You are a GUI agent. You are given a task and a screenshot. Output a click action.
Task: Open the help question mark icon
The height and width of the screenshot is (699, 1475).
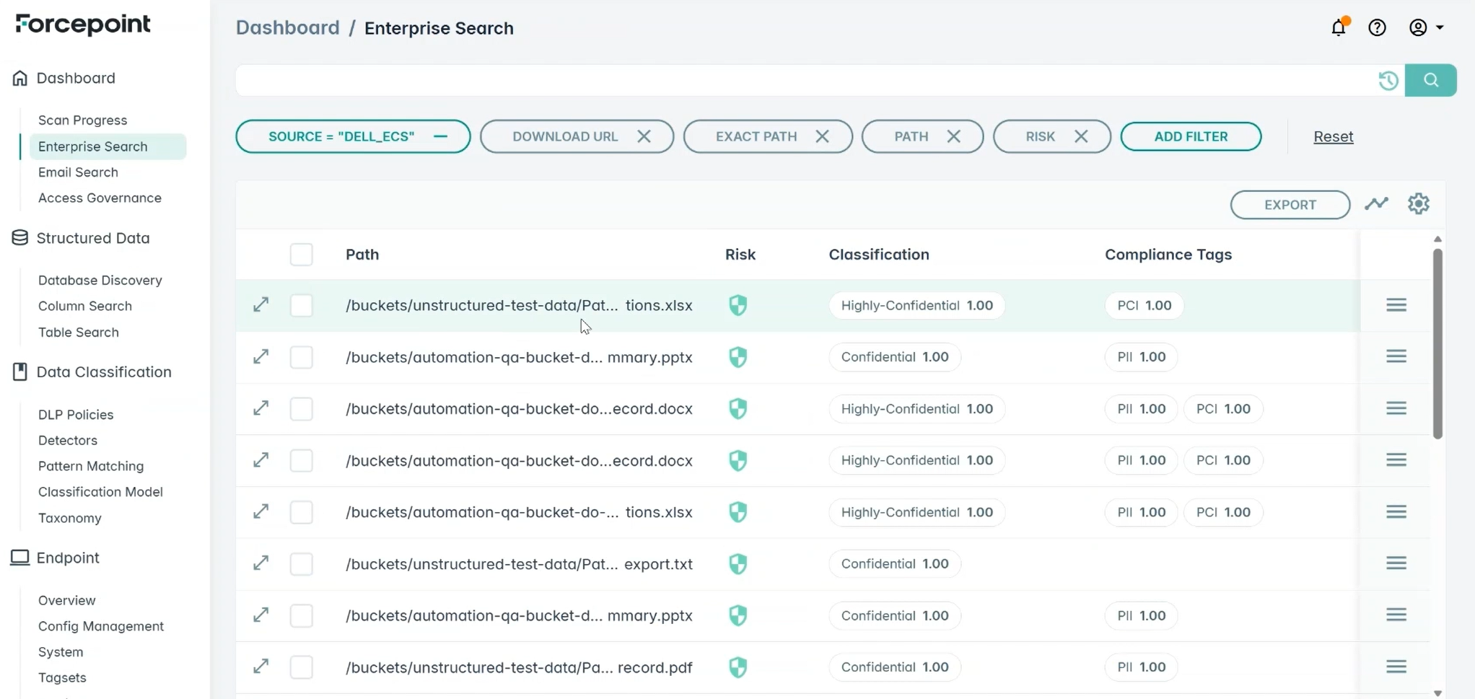(x=1377, y=27)
